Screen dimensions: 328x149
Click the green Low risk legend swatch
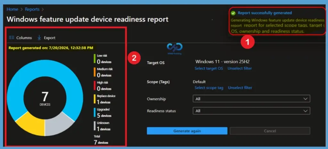click(94, 59)
